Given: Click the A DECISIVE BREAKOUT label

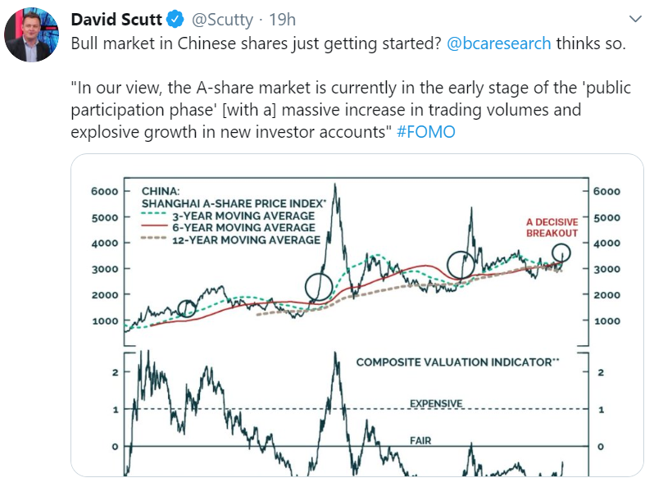Looking at the screenshot, I should click(x=552, y=227).
